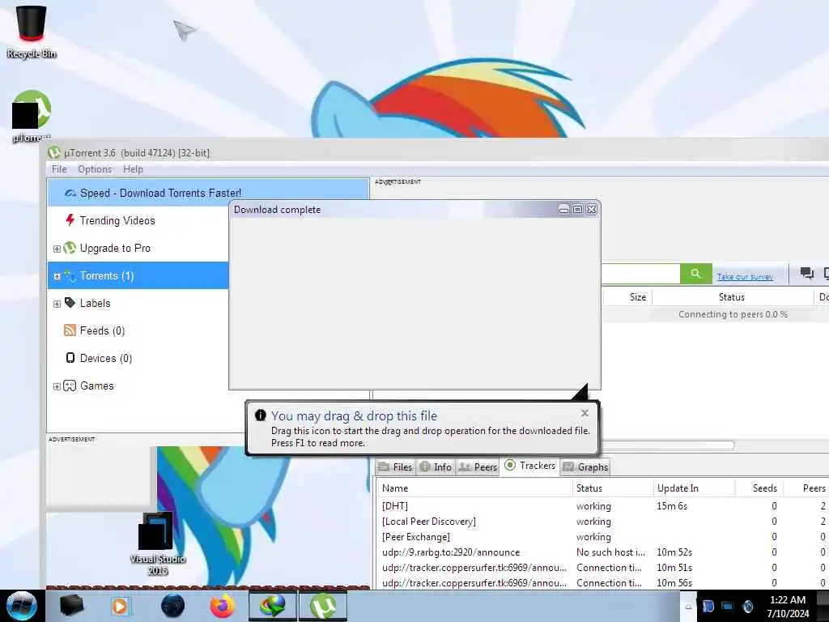Open Firefox from the taskbar
The image size is (829, 622).
[223, 606]
